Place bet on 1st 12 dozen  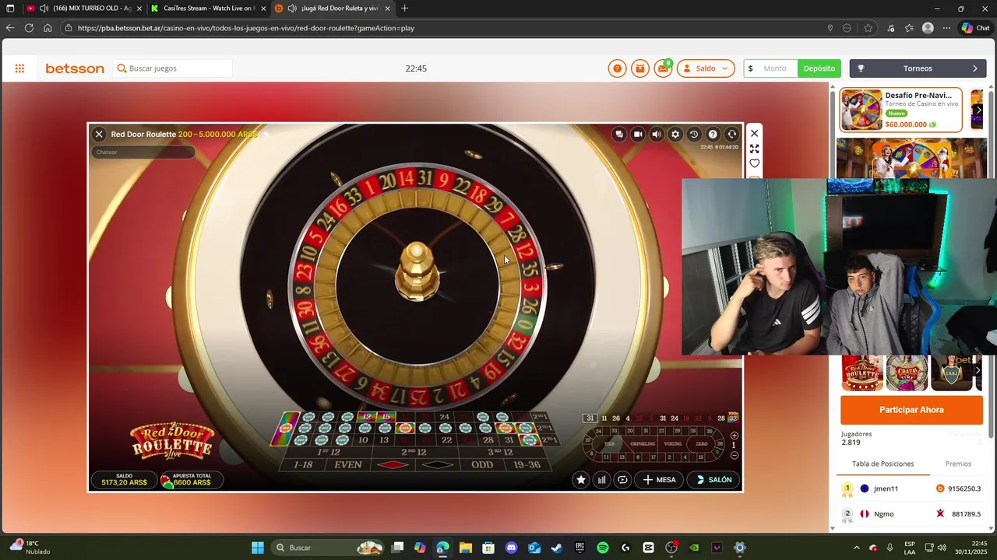click(329, 452)
